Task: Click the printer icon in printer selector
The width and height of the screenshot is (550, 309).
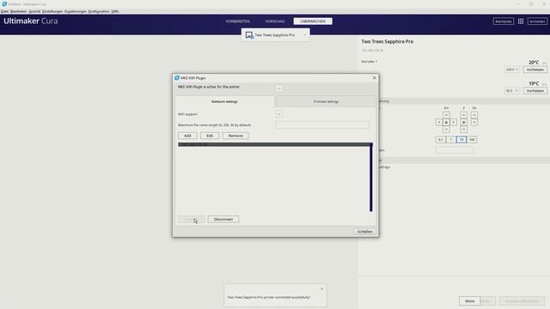Action: coord(249,35)
